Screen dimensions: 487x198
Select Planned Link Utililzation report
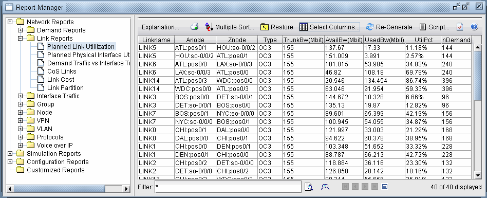pyautogui.click(x=81, y=47)
